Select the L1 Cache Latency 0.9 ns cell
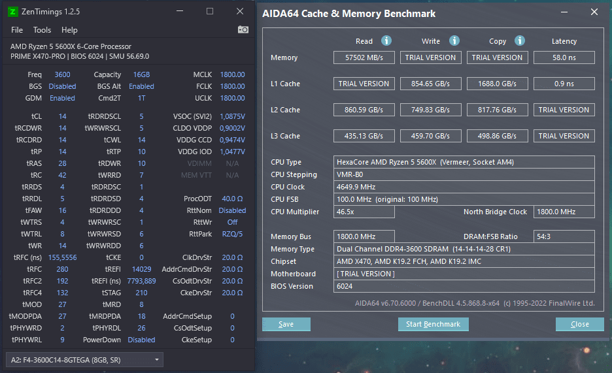Image resolution: width=612 pixels, height=373 pixels. pyautogui.click(x=564, y=84)
